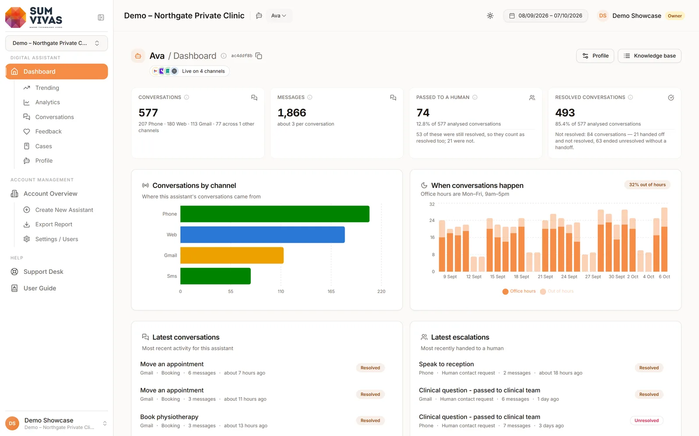
Task: Collapse the sidebar panel icon
Action: coord(101,17)
